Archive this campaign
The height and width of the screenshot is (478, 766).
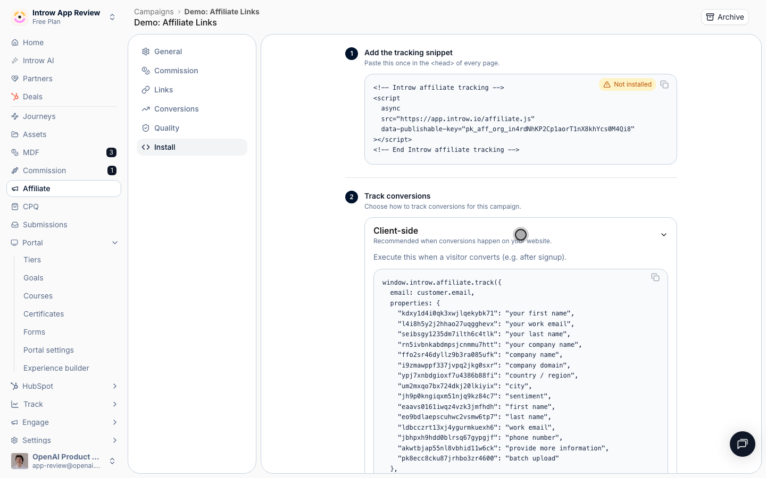point(725,17)
